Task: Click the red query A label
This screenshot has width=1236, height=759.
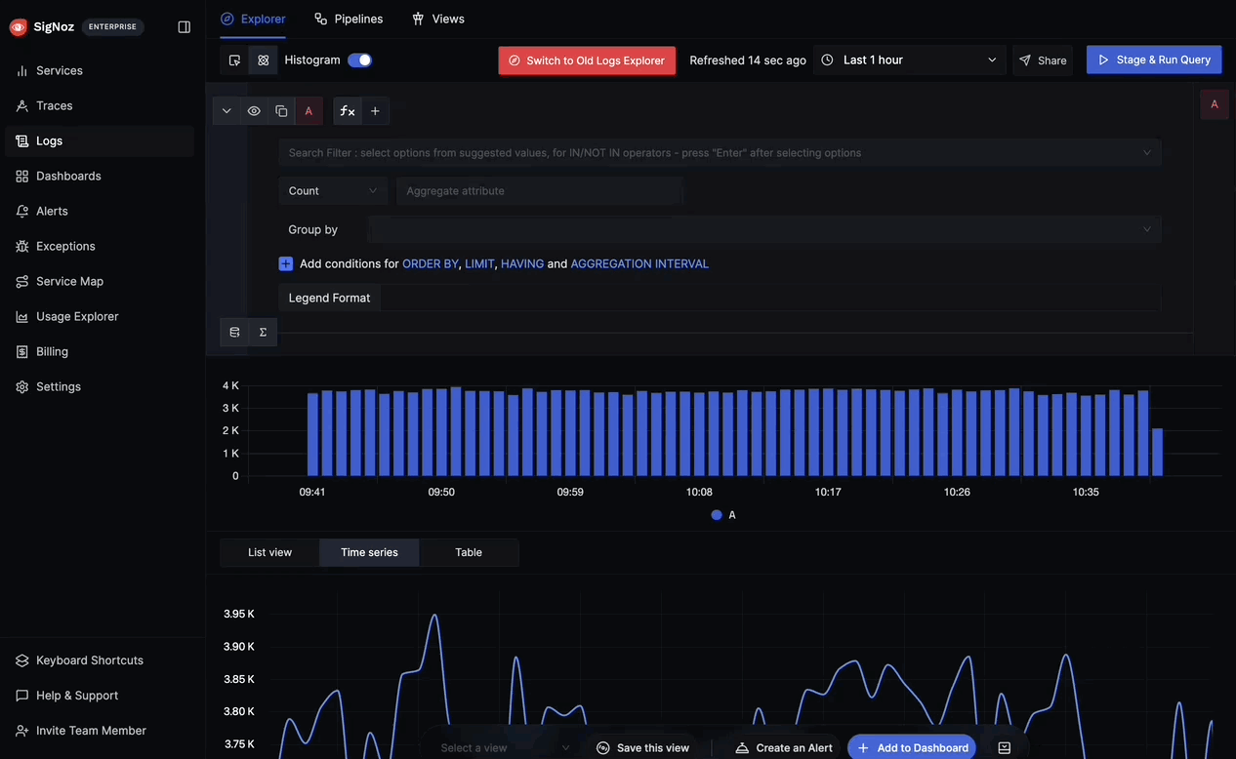Action: pos(309,111)
